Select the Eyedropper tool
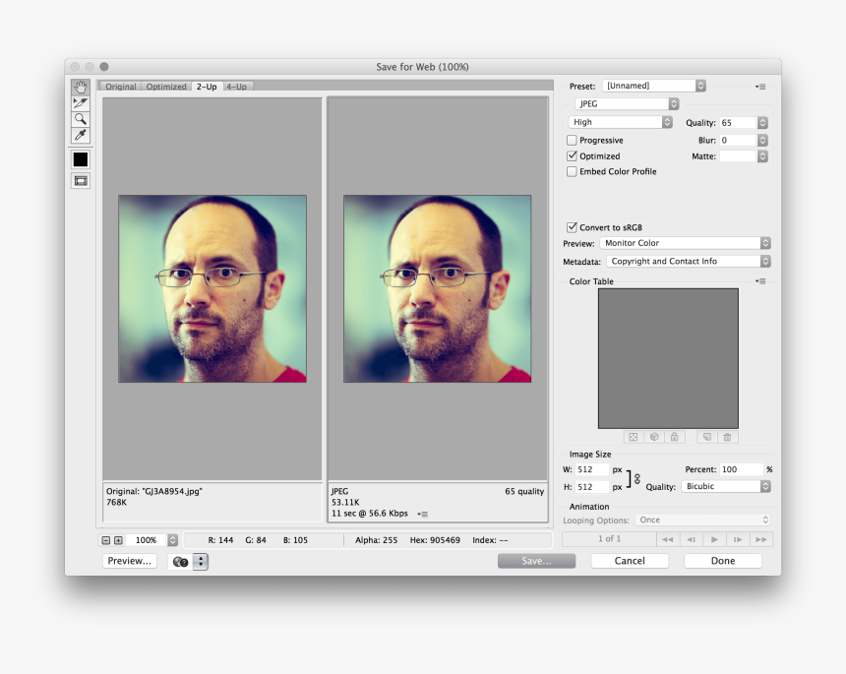The width and height of the screenshot is (846, 674). coord(80,135)
